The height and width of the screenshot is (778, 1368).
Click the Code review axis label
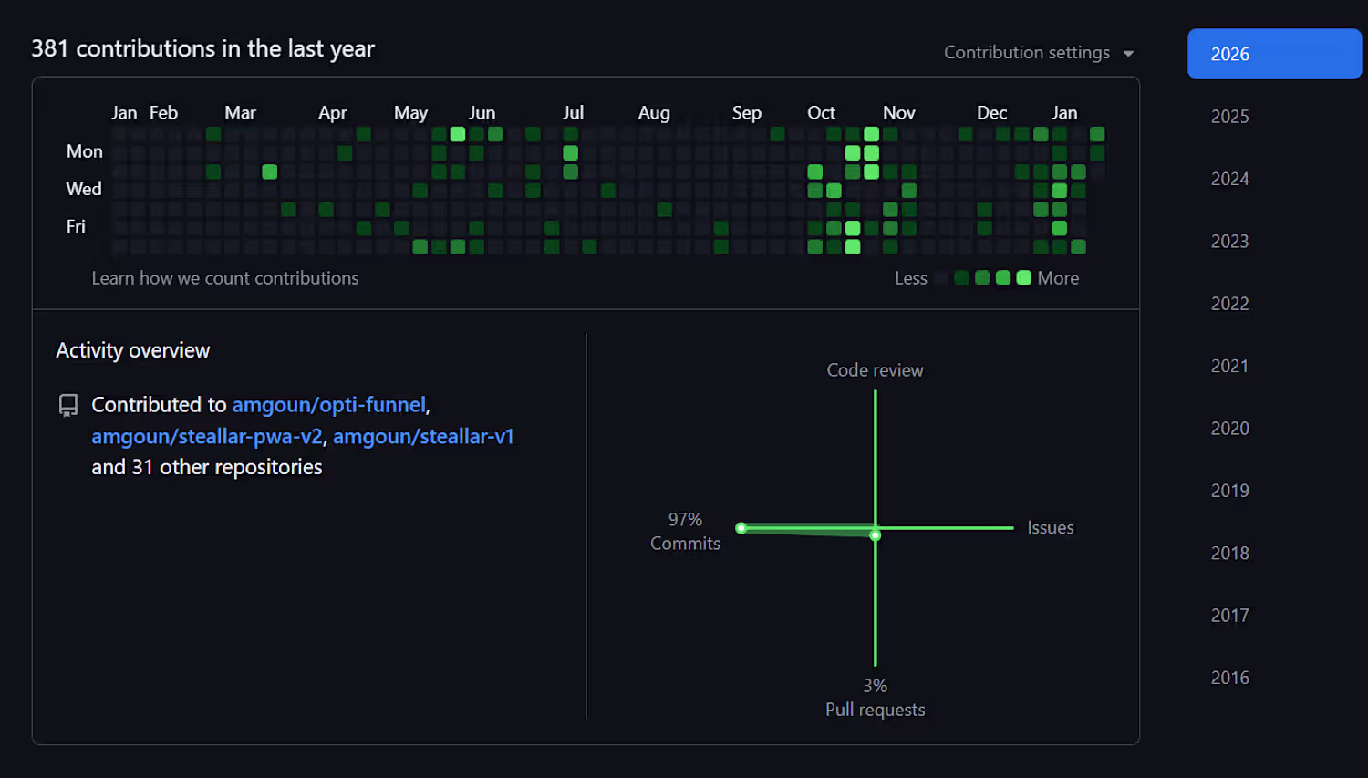(x=875, y=370)
